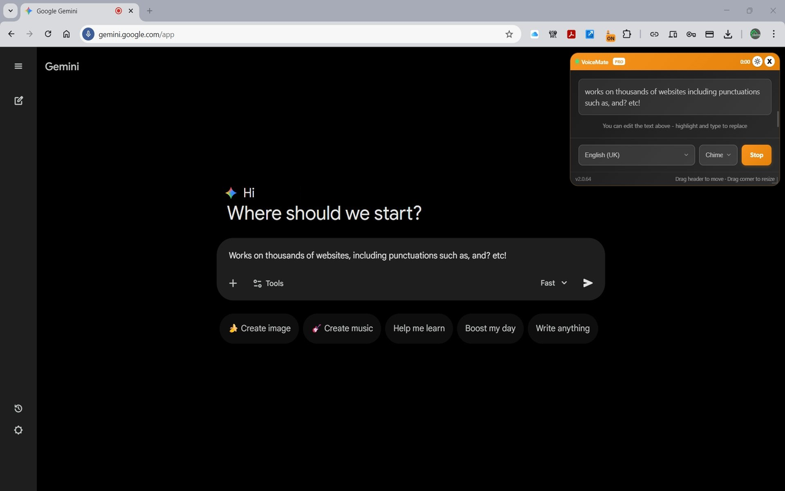
Task: Open the Tools menu in prompt box
Action: (268, 283)
